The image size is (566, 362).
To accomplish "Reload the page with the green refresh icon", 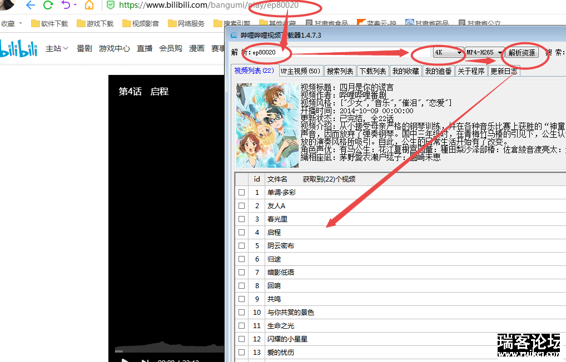I will (48, 5).
